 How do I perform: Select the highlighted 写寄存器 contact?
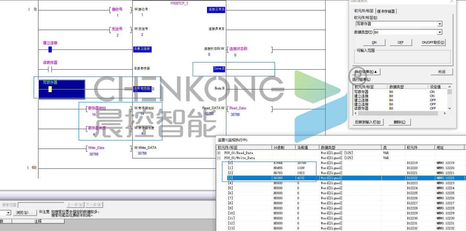pos(50,89)
